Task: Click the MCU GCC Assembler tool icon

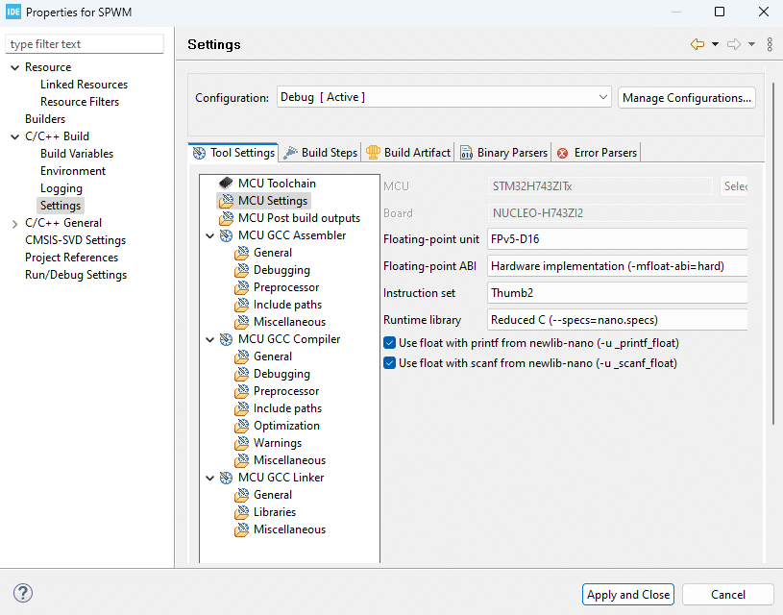Action: pyautogui.click(x=226, y=235)
